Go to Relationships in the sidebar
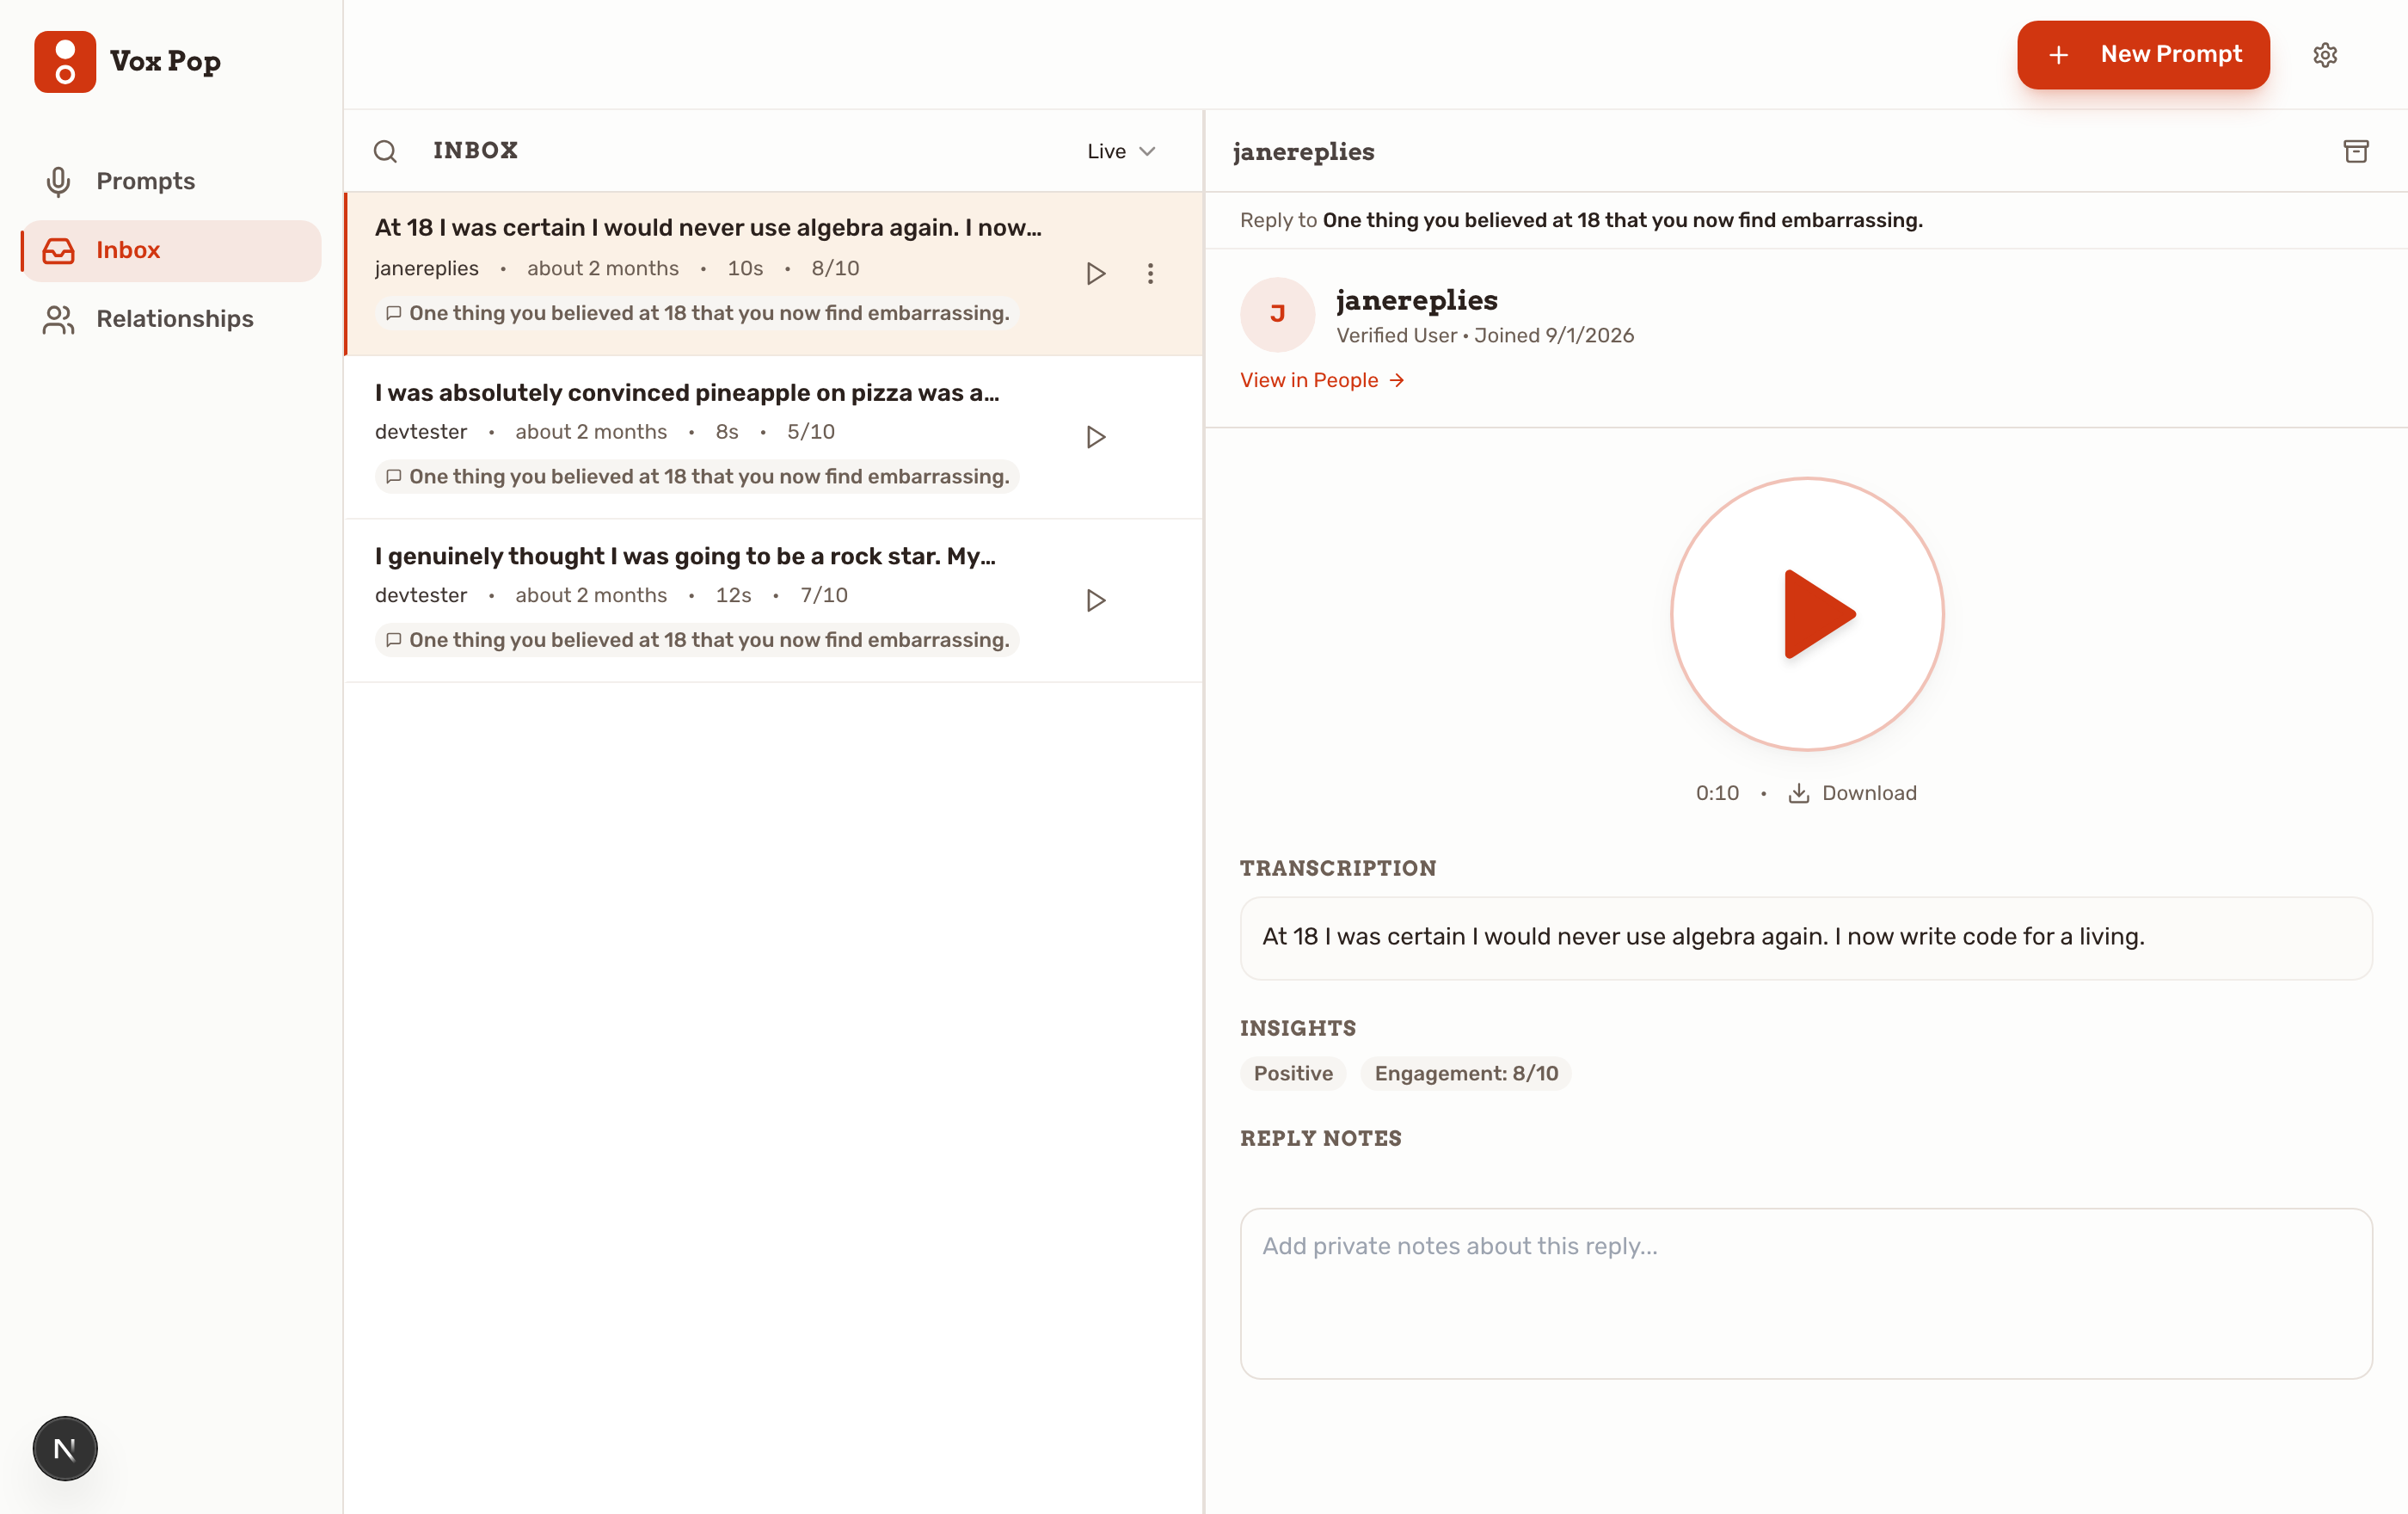The width and height of the screenshot is (2408, 1514). point(170,319)
